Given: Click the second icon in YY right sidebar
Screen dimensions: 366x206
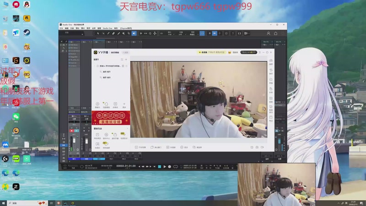Looking at the screenshot, I should point(271,71).
